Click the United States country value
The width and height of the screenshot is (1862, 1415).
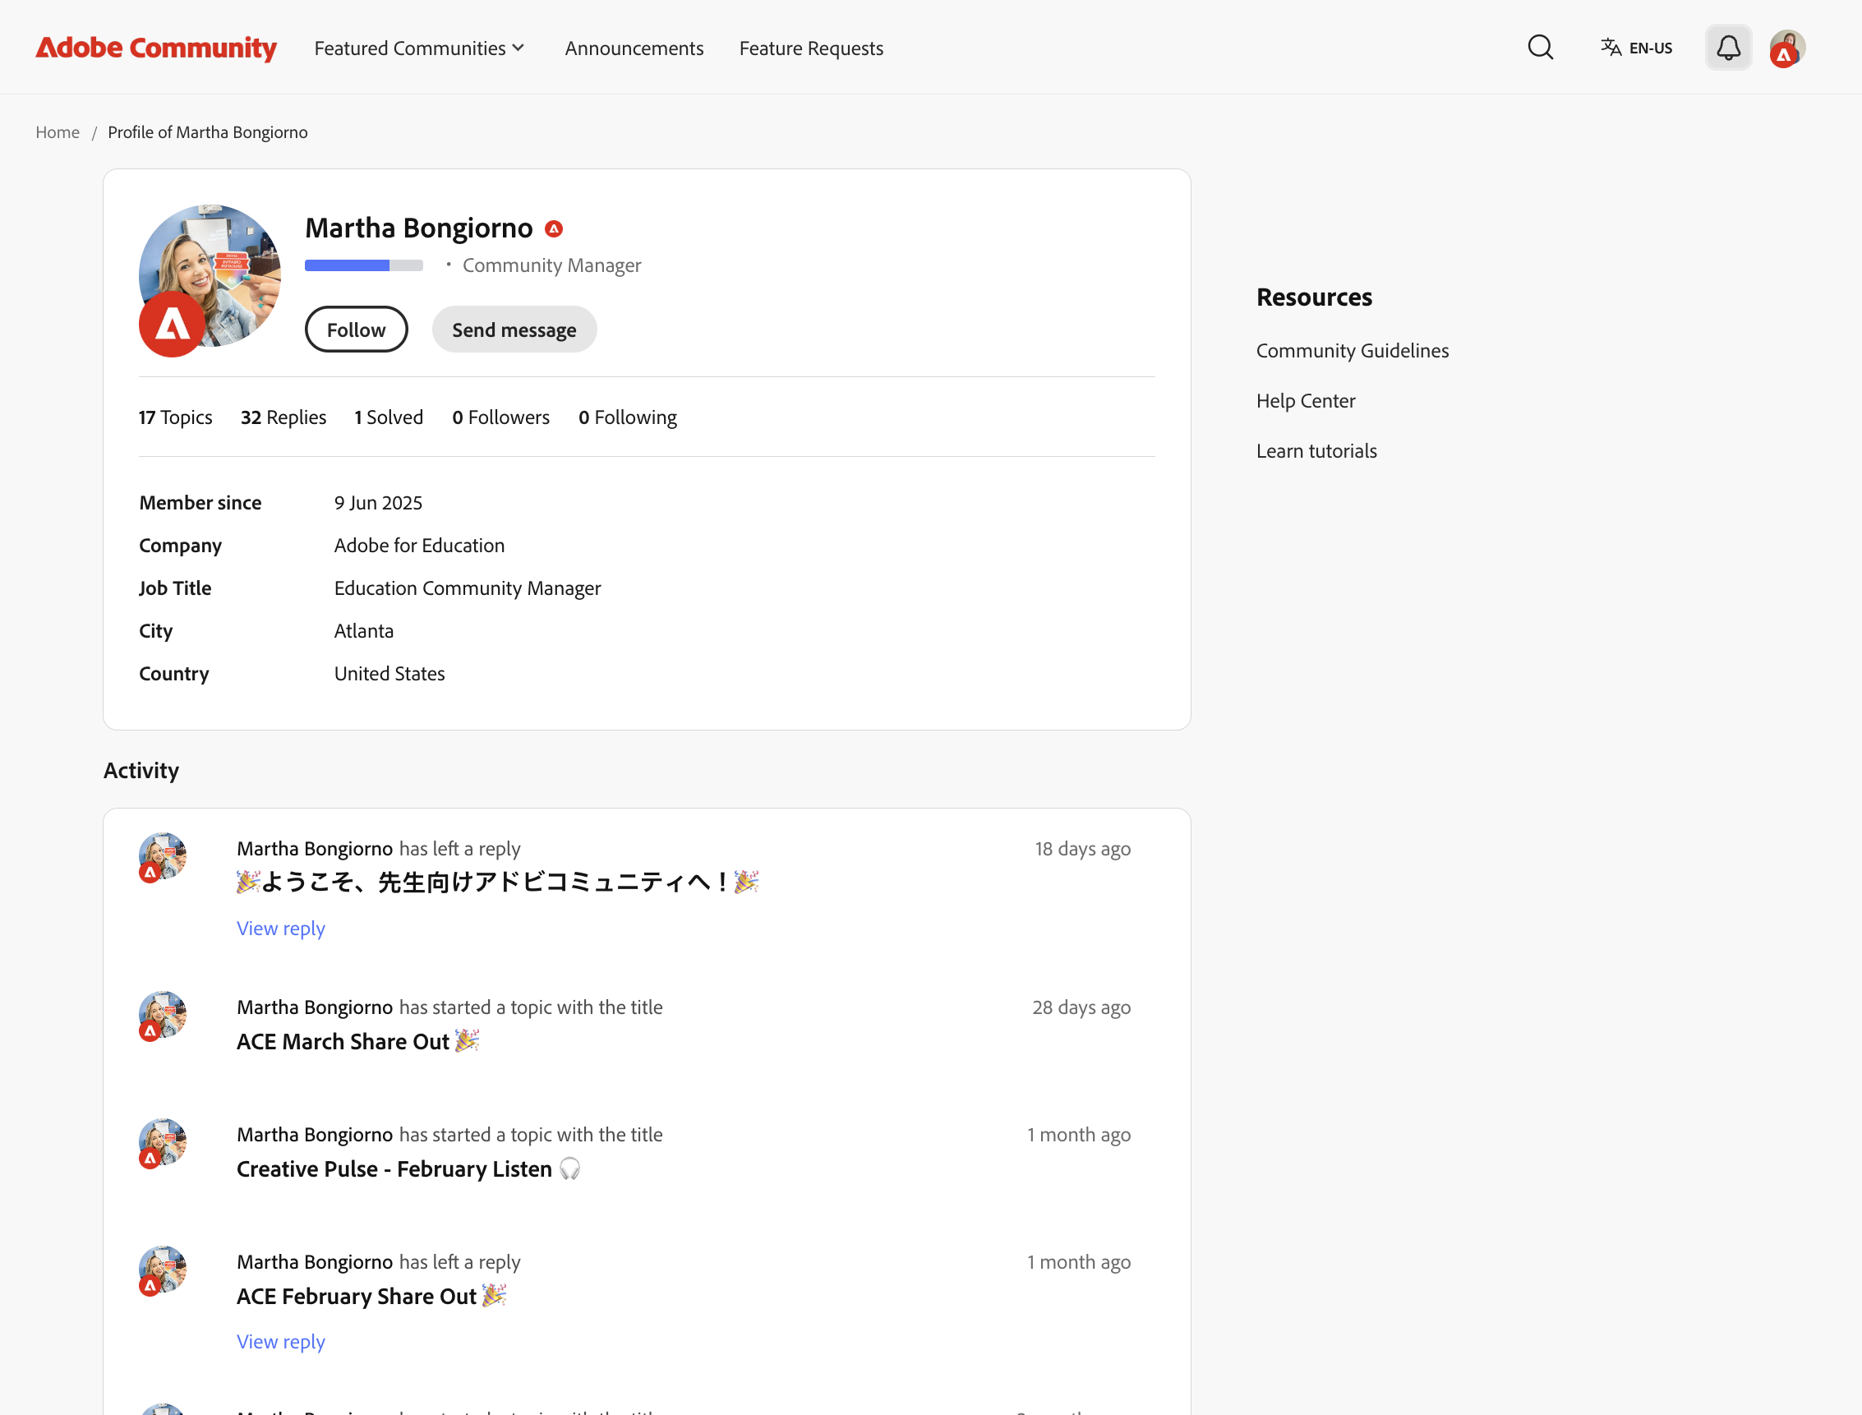389,674
